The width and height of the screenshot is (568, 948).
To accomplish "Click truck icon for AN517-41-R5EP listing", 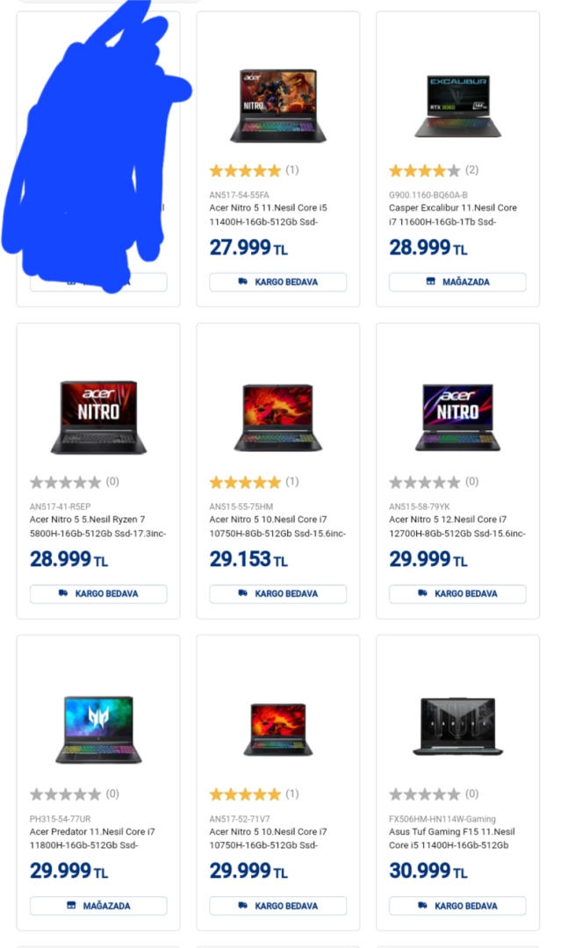I will click(63, 593).
